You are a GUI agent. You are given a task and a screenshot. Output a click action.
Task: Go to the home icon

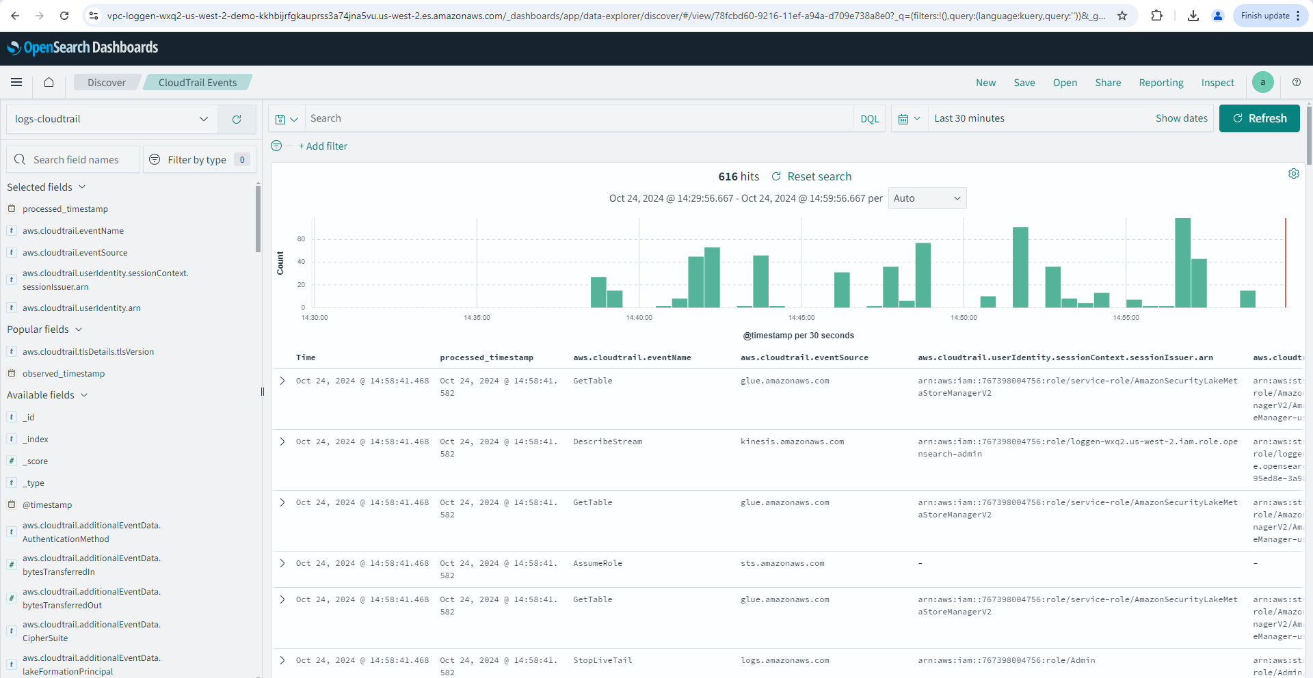49,83
